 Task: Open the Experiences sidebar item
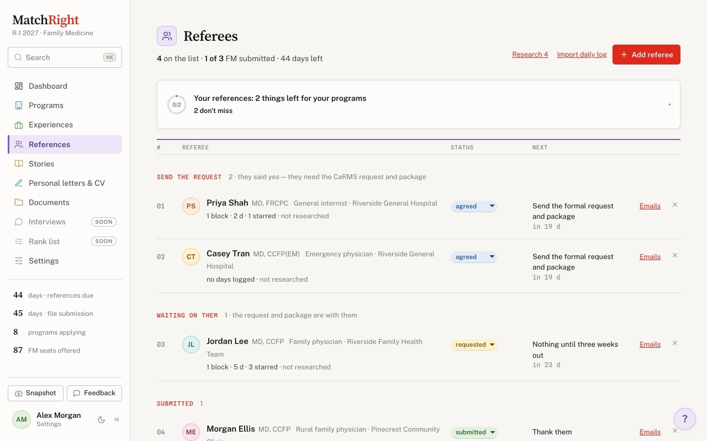point(65,125)
